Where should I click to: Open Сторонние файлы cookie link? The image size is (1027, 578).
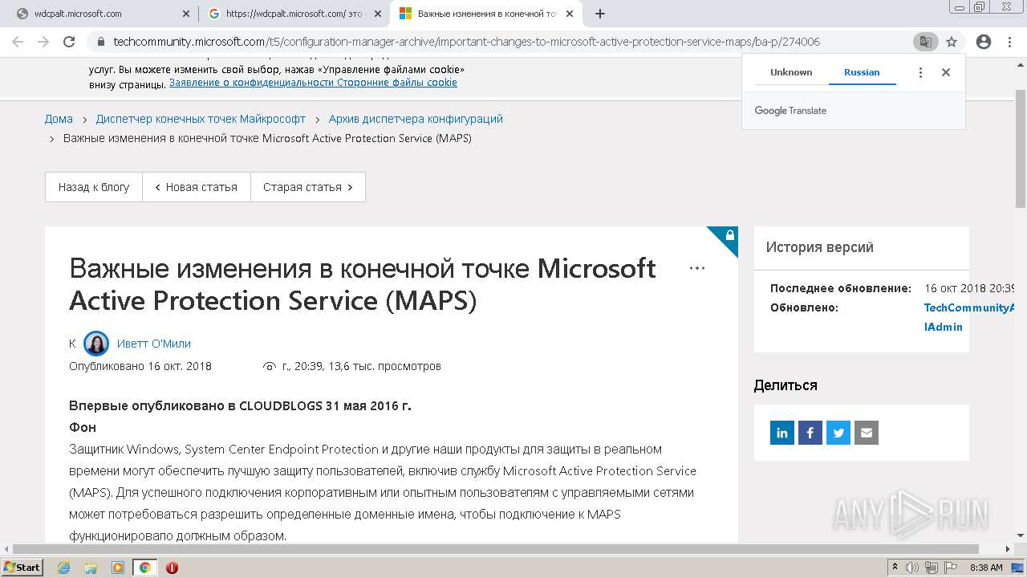397,83
